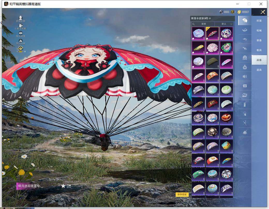This screenshot has width=269, height=209.
Task: Select the green clown face parachute thumbnail
Action: pos(227,48)
